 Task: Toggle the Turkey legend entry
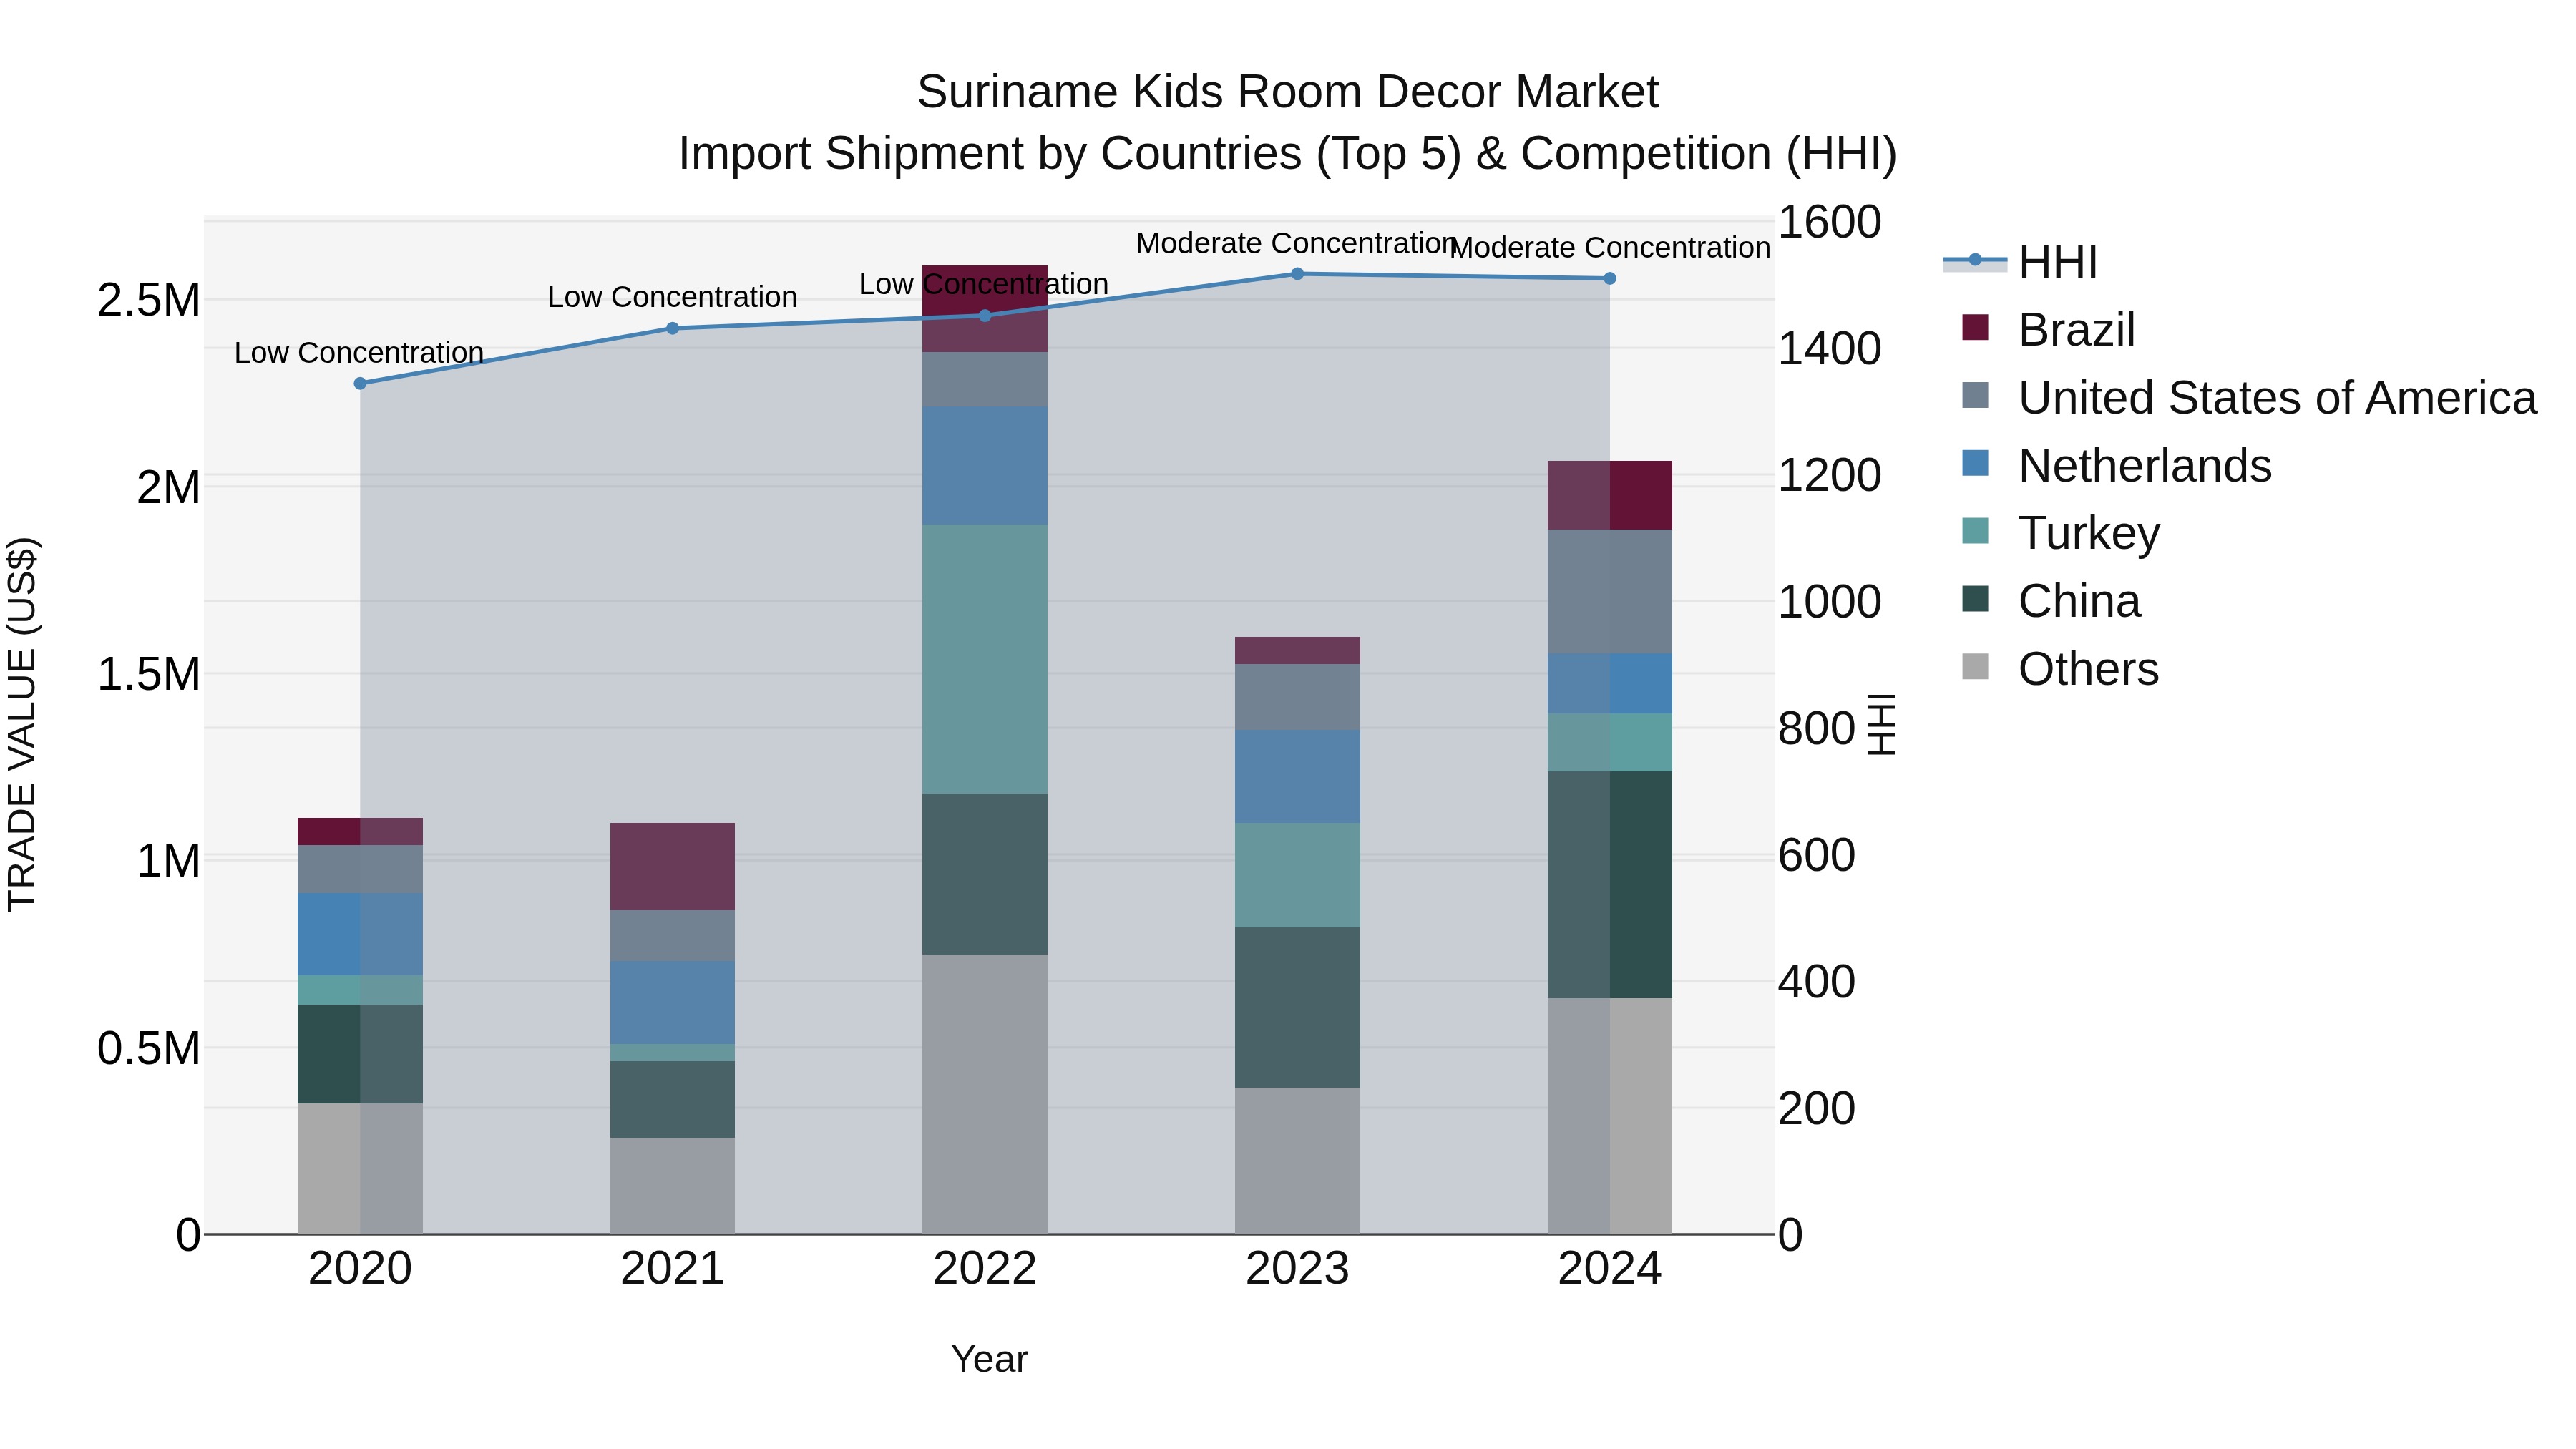coord(2060,533)
